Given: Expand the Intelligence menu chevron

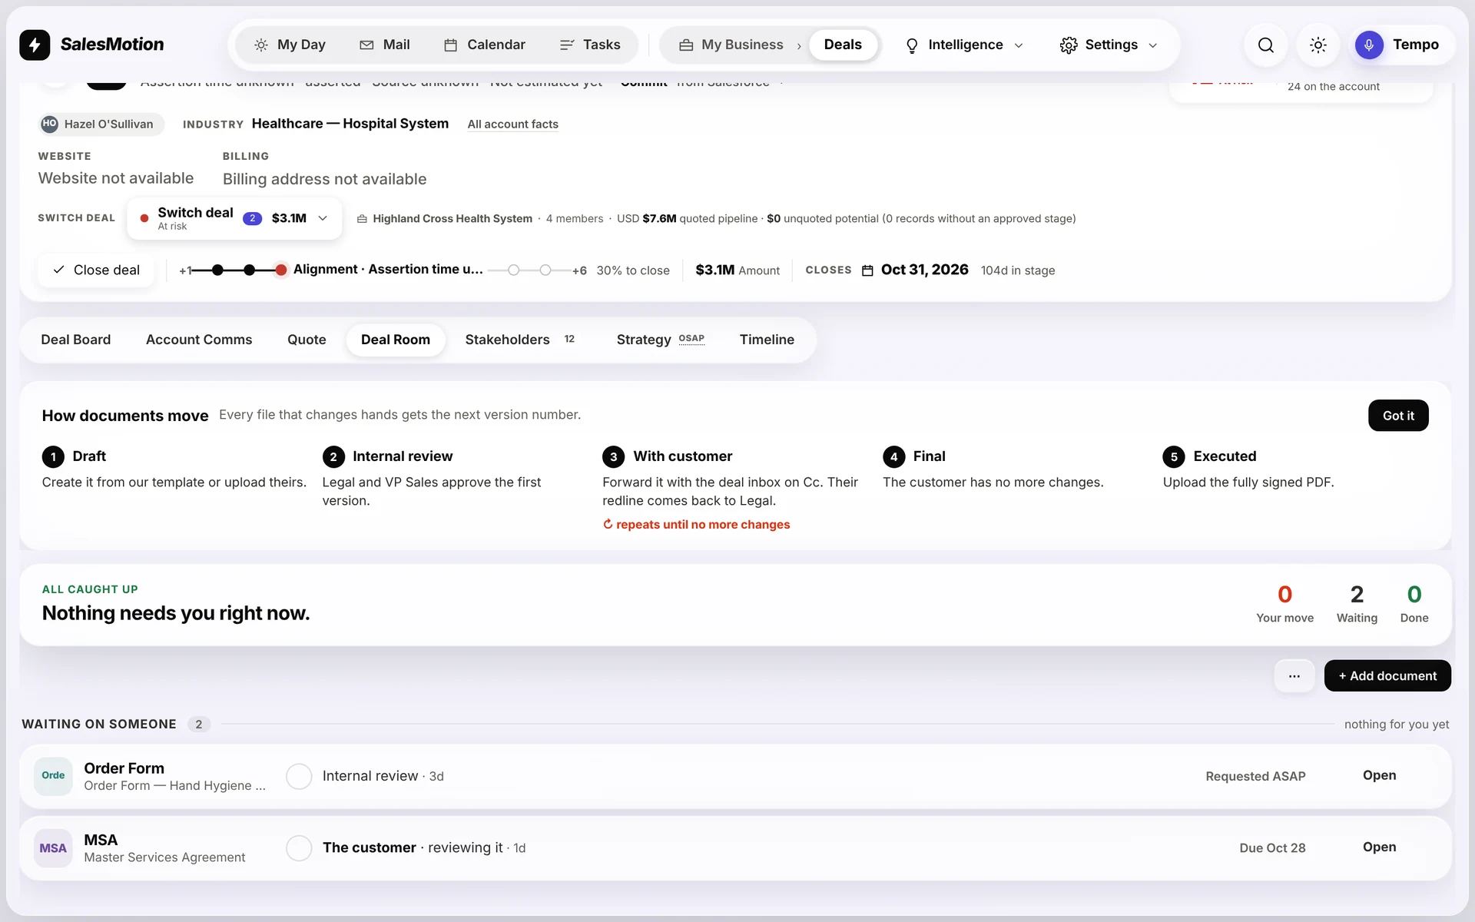Looking at the screenshot, I should pos(1019,45).
